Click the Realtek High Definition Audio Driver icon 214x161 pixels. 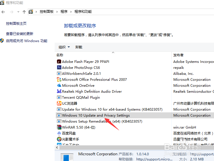pos(59,91)
